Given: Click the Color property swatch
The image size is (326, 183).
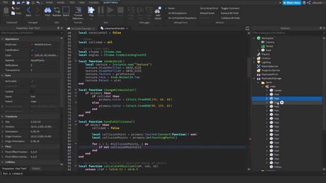Looking at the screenshot, I should click(x=32, y=55).
